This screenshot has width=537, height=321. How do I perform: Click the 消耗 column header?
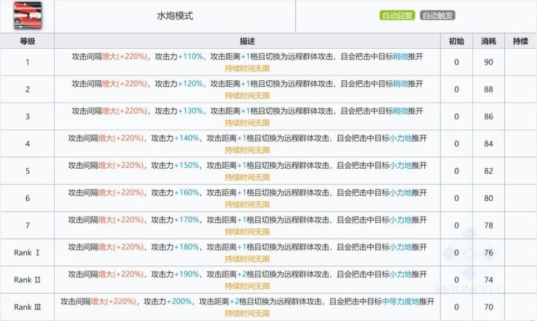click(x=488, y=41)
